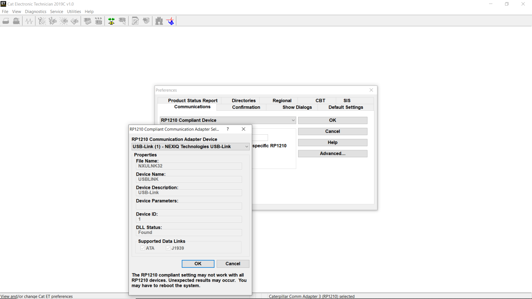Image resolution: width=532 pixels, height=299 pixels.
Task: Select the Logged Diagnostic Codes icon
Action: (x=53, y=21)
